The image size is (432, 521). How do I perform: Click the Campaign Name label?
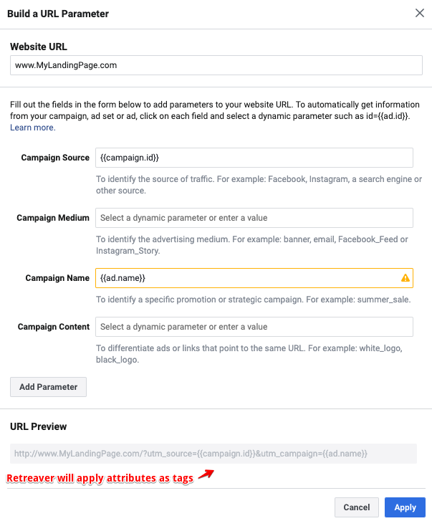(x=57, y=278)
